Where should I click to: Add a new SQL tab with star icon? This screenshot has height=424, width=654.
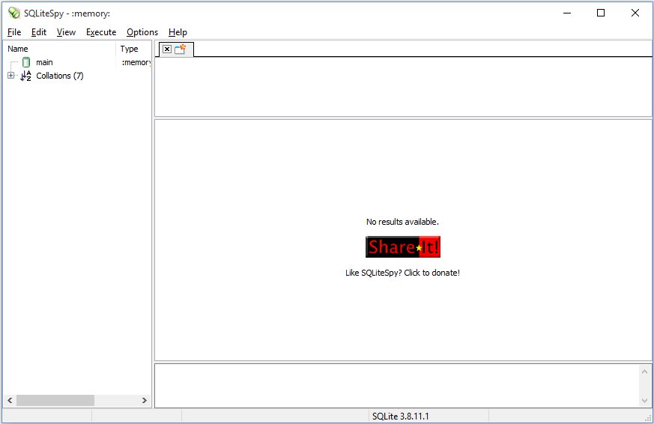click(181, 49)
